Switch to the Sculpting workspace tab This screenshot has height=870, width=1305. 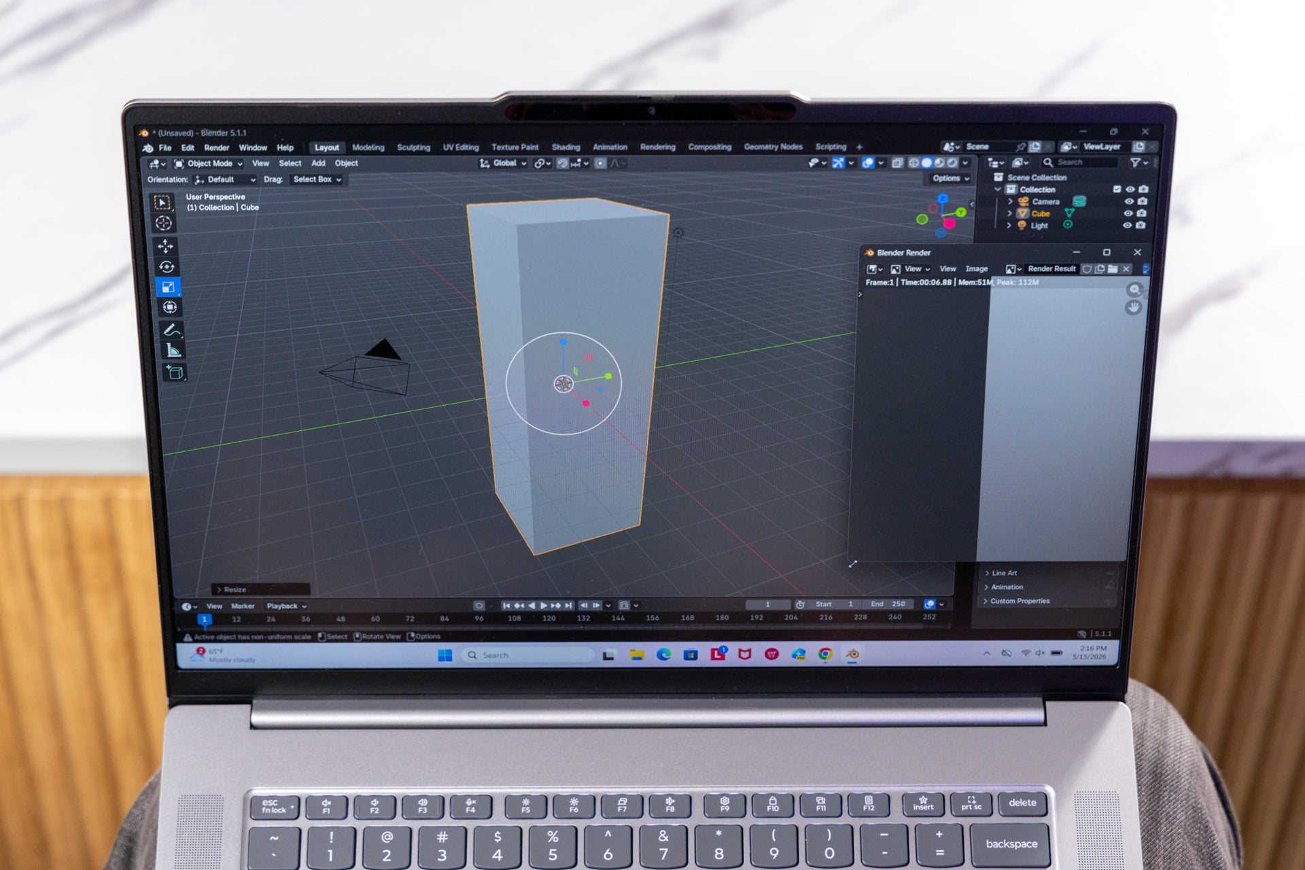(x=413, y=147)
